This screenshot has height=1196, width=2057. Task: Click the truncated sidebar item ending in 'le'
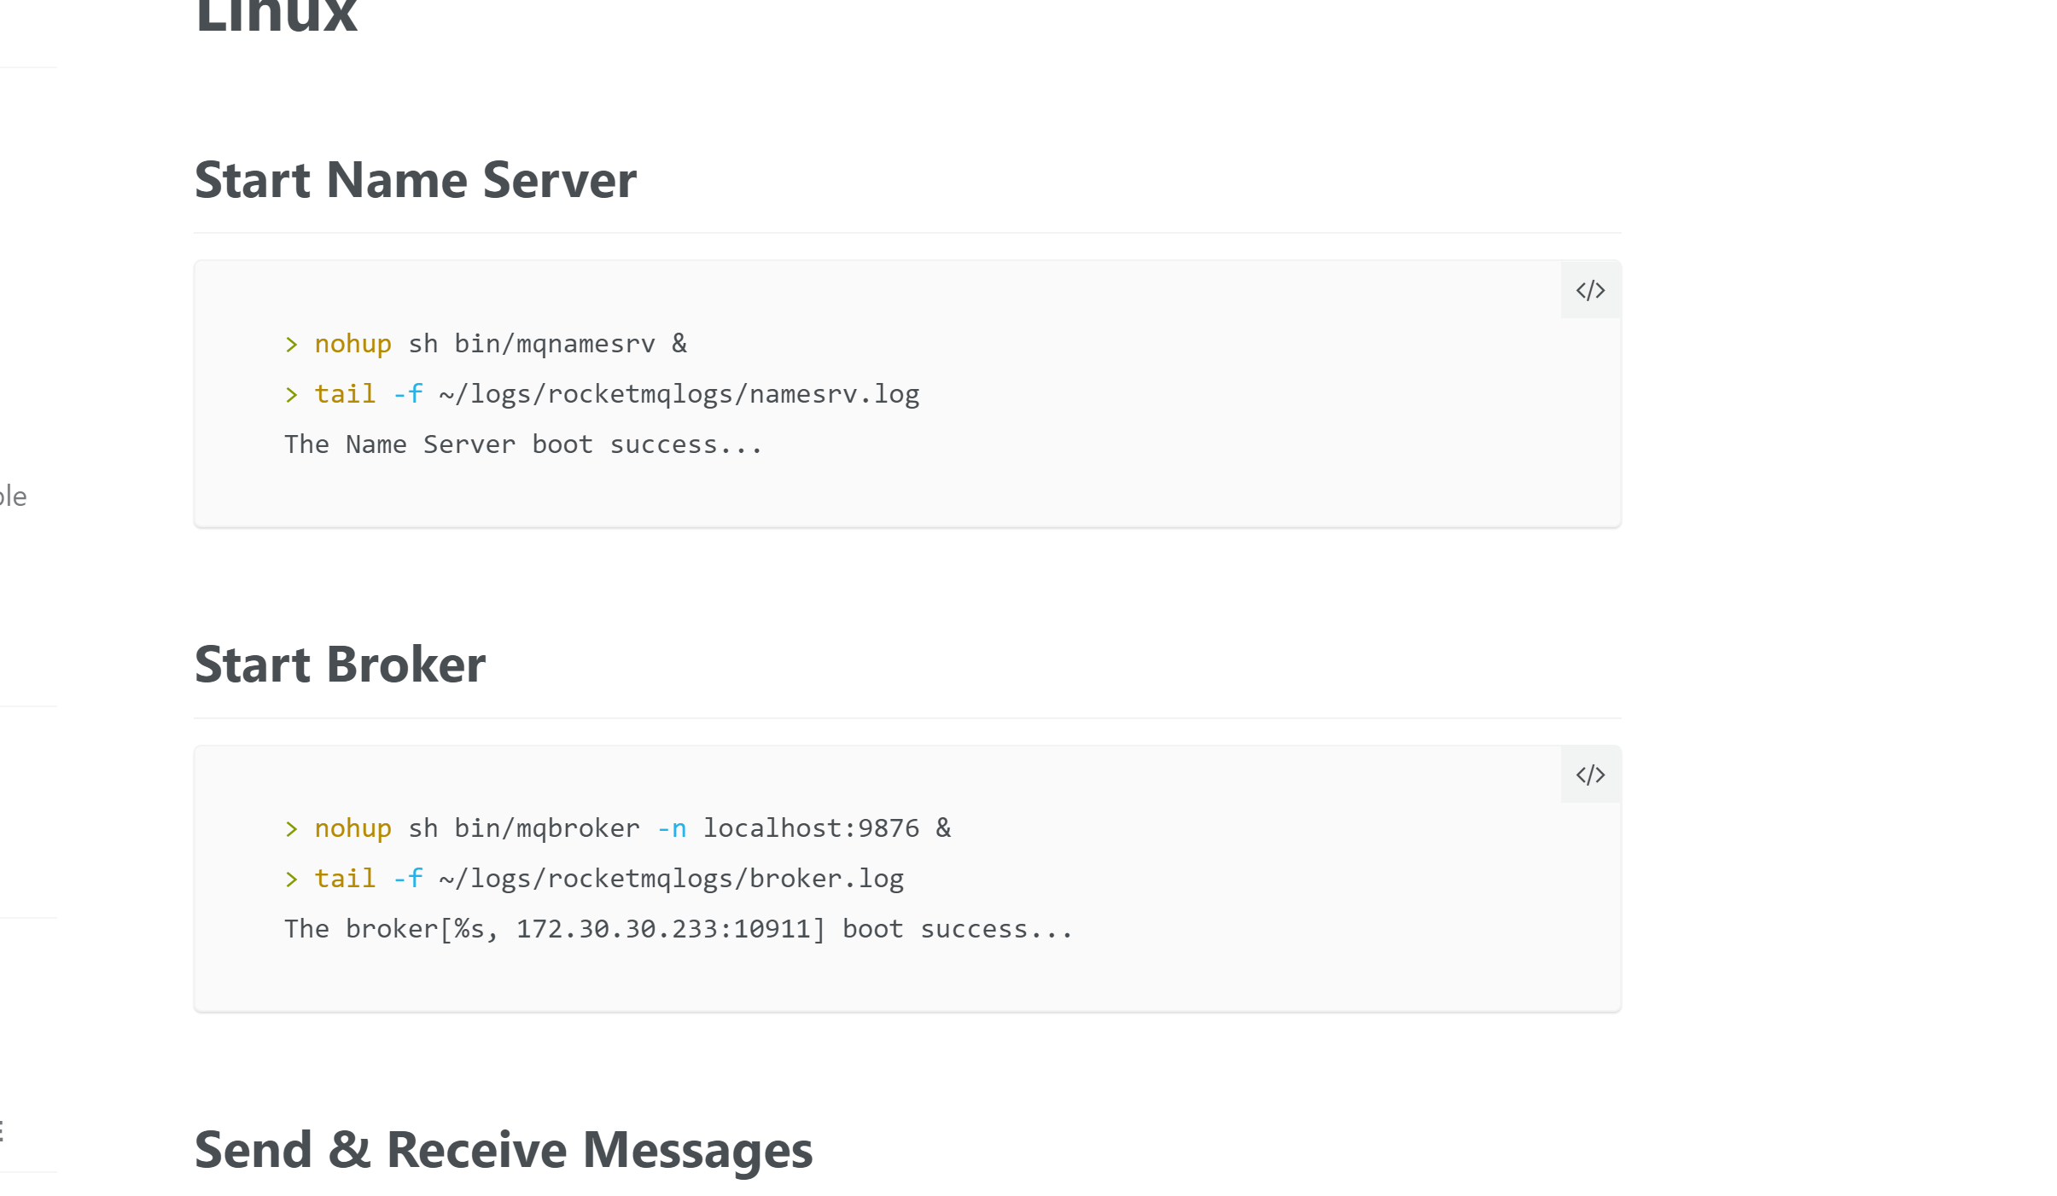coord(14,496)
